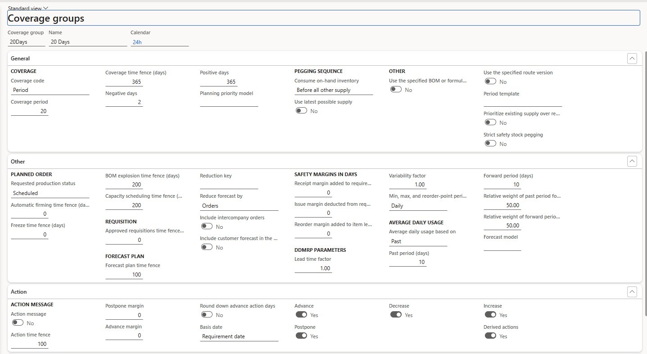Enable Include intercompany orders toggle
Viewport: 647px width, 354px height.
pyautogui.click(x=207, y=227)
